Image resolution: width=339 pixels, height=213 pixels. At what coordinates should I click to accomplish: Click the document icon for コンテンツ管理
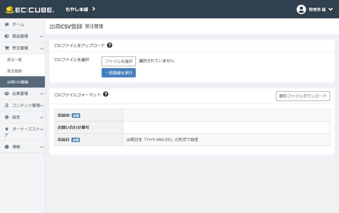pyautogui.click(x=7, y=105)
